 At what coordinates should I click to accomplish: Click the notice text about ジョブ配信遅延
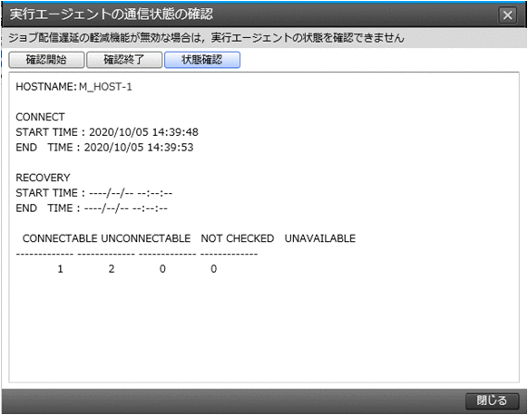(206, 38)
